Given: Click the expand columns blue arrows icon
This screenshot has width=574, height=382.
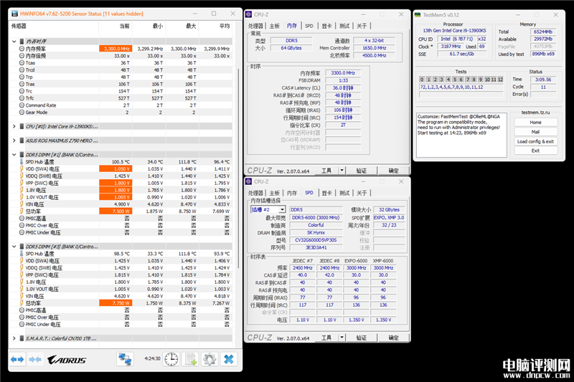Looking at the screenshot, I should (x=17, y=359).
